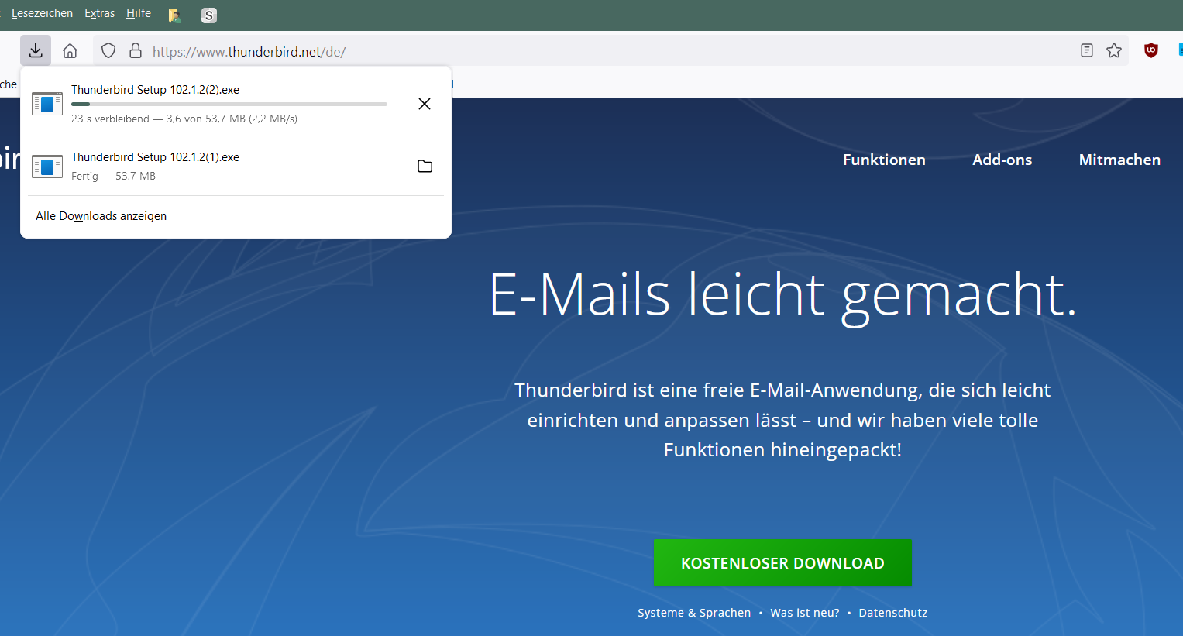The width and height of the screenshot is (1183, 636).
Task: Open the Firefox downloads panel button
Action: (x=36, y=50)
